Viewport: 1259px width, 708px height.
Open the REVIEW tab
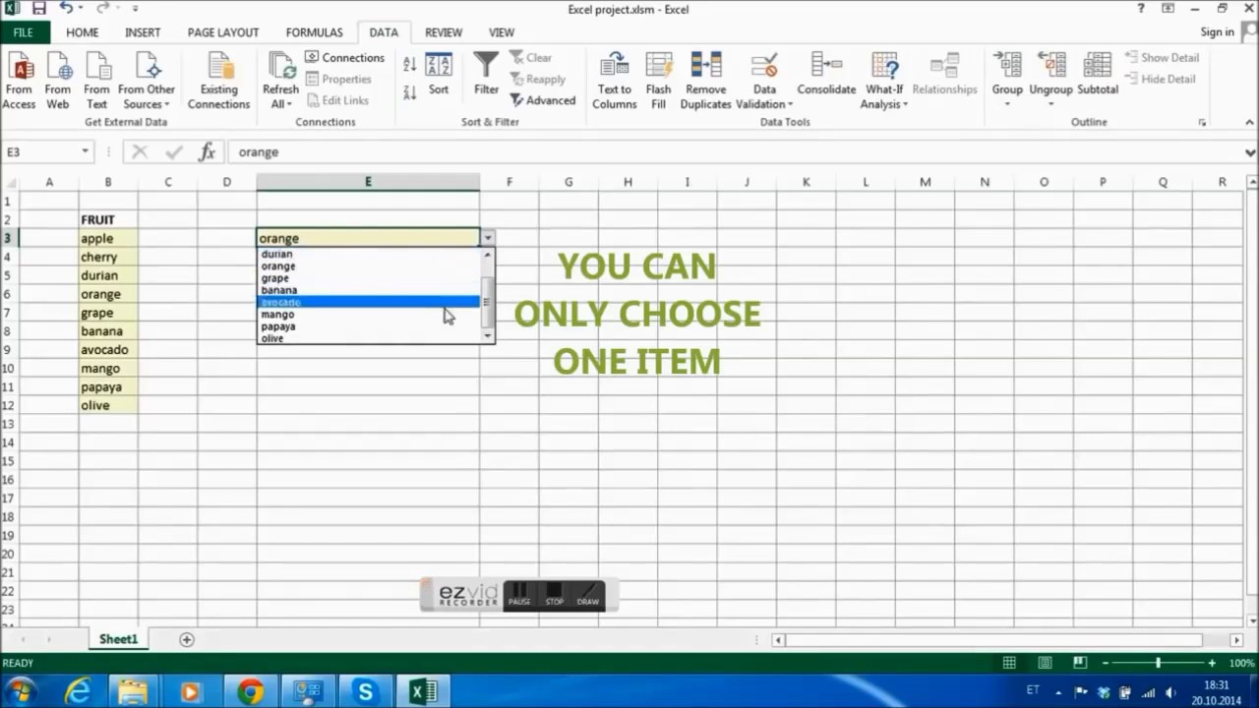(x=444, y=32)
